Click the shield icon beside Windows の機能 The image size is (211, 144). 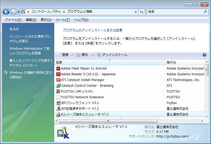pos(6,73)
